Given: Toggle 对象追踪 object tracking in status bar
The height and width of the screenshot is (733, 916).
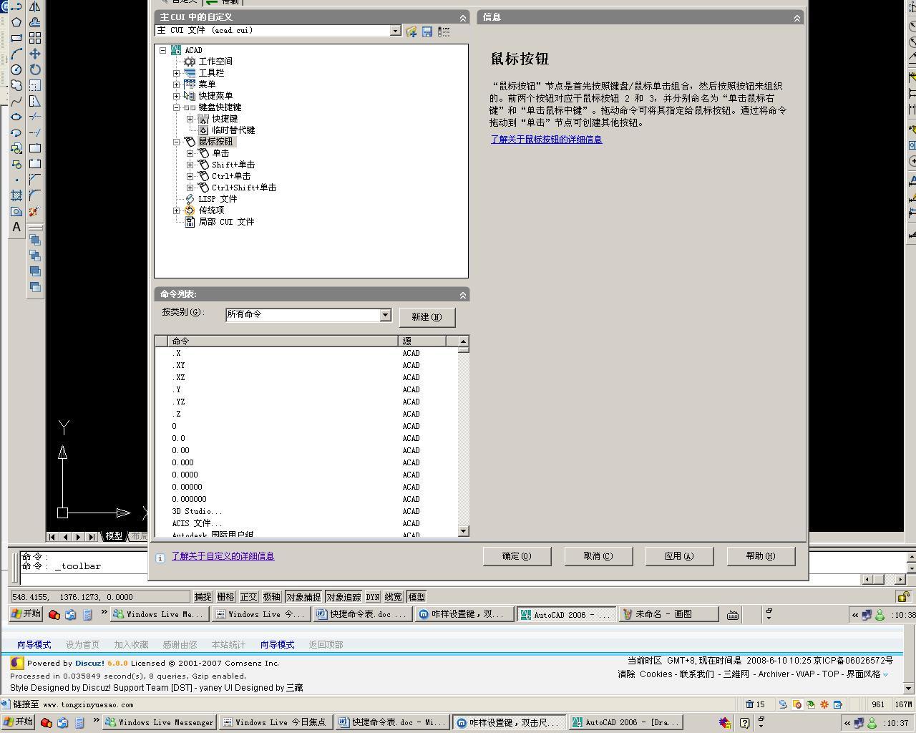Looking at the screenshot, I should pos(343,597).
